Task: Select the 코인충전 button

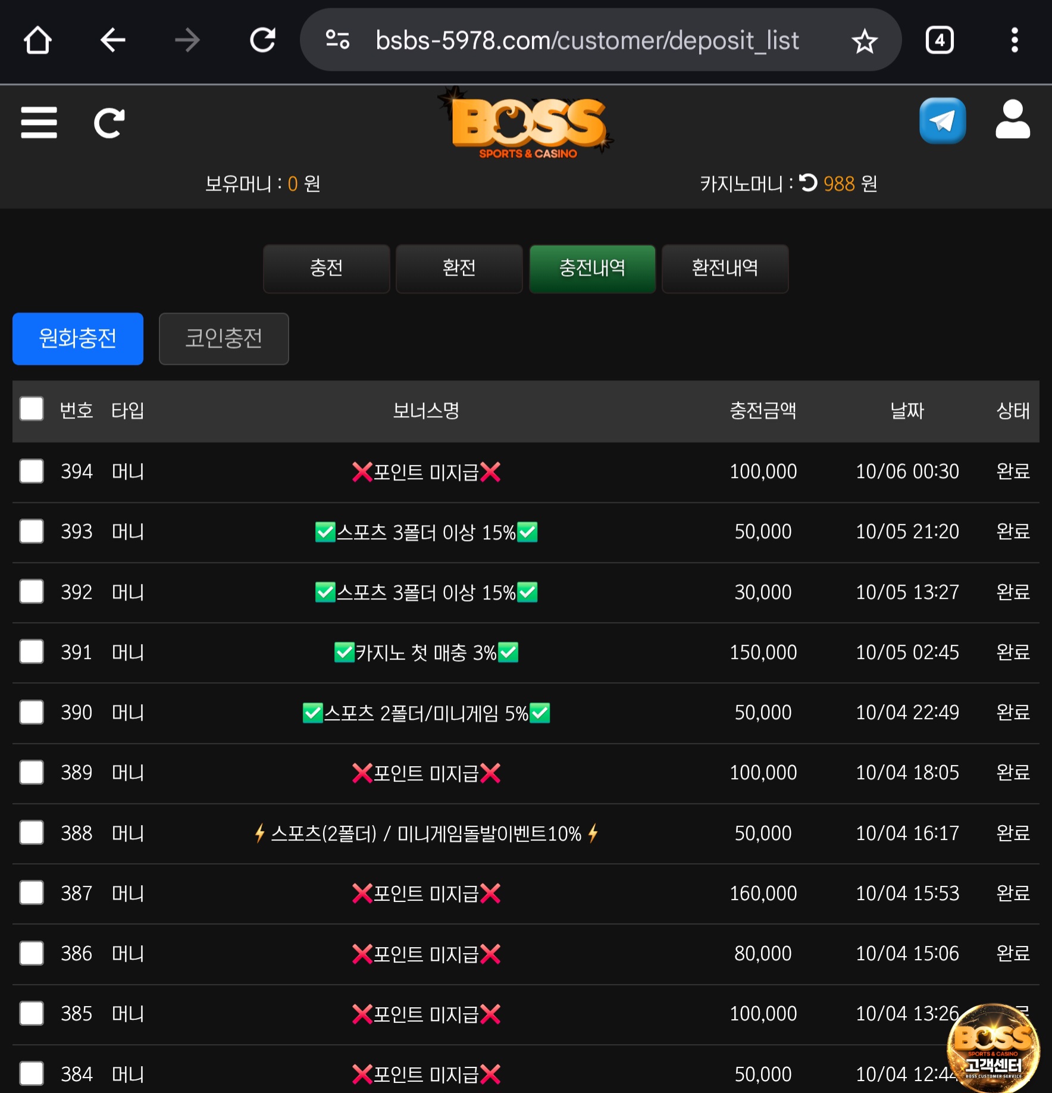Action: tap(224, 338)
